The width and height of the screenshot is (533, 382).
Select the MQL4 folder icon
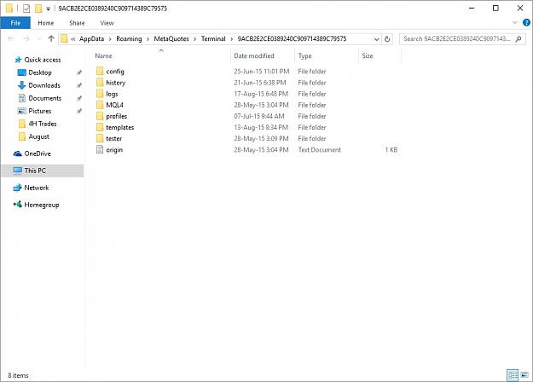(x=100, y=105)
